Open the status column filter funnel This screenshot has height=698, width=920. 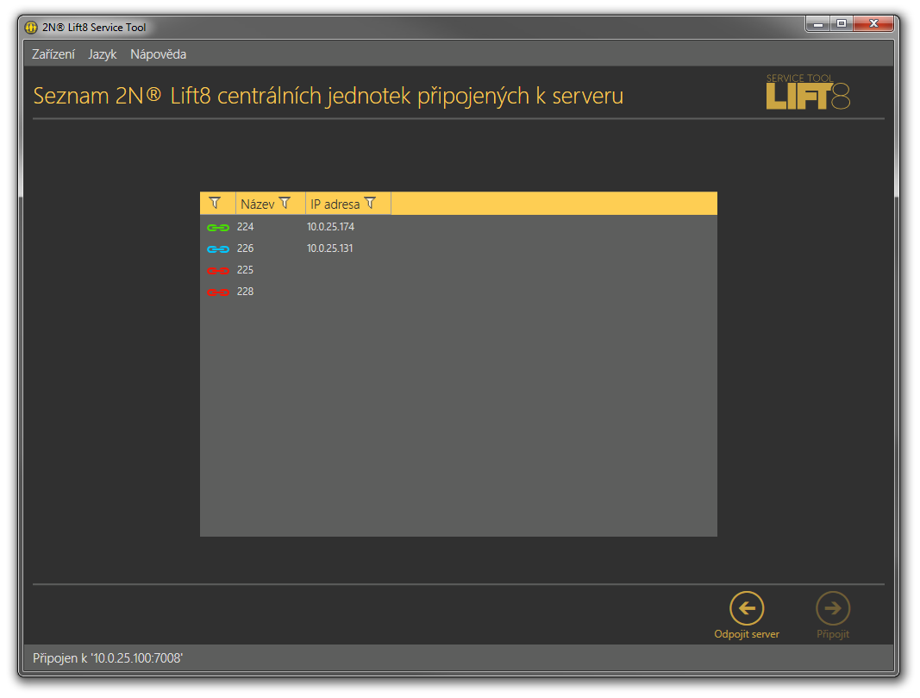click(215, 203)
